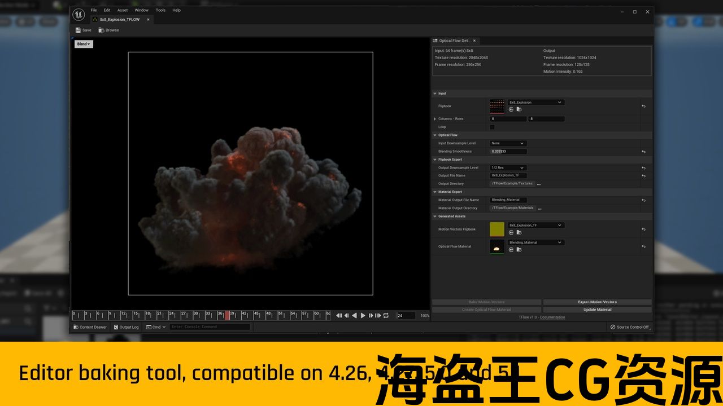723x406 pixels.
Task: Click Browse in the asset toolbar
Action: 108,30
